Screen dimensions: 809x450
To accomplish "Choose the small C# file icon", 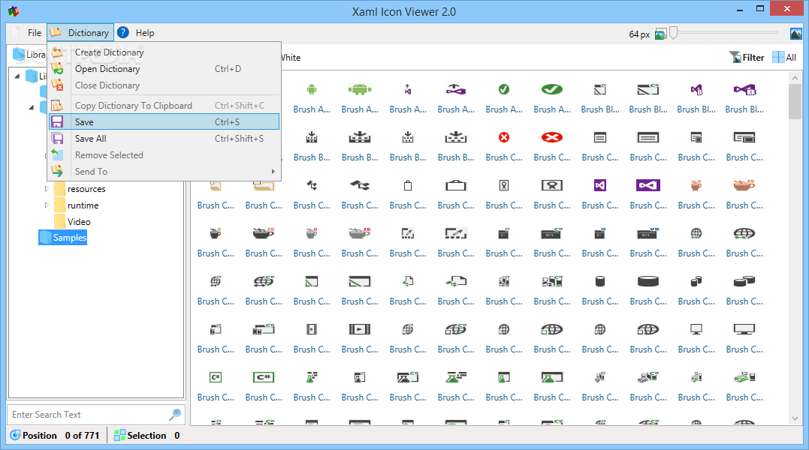I will point(216,377).
